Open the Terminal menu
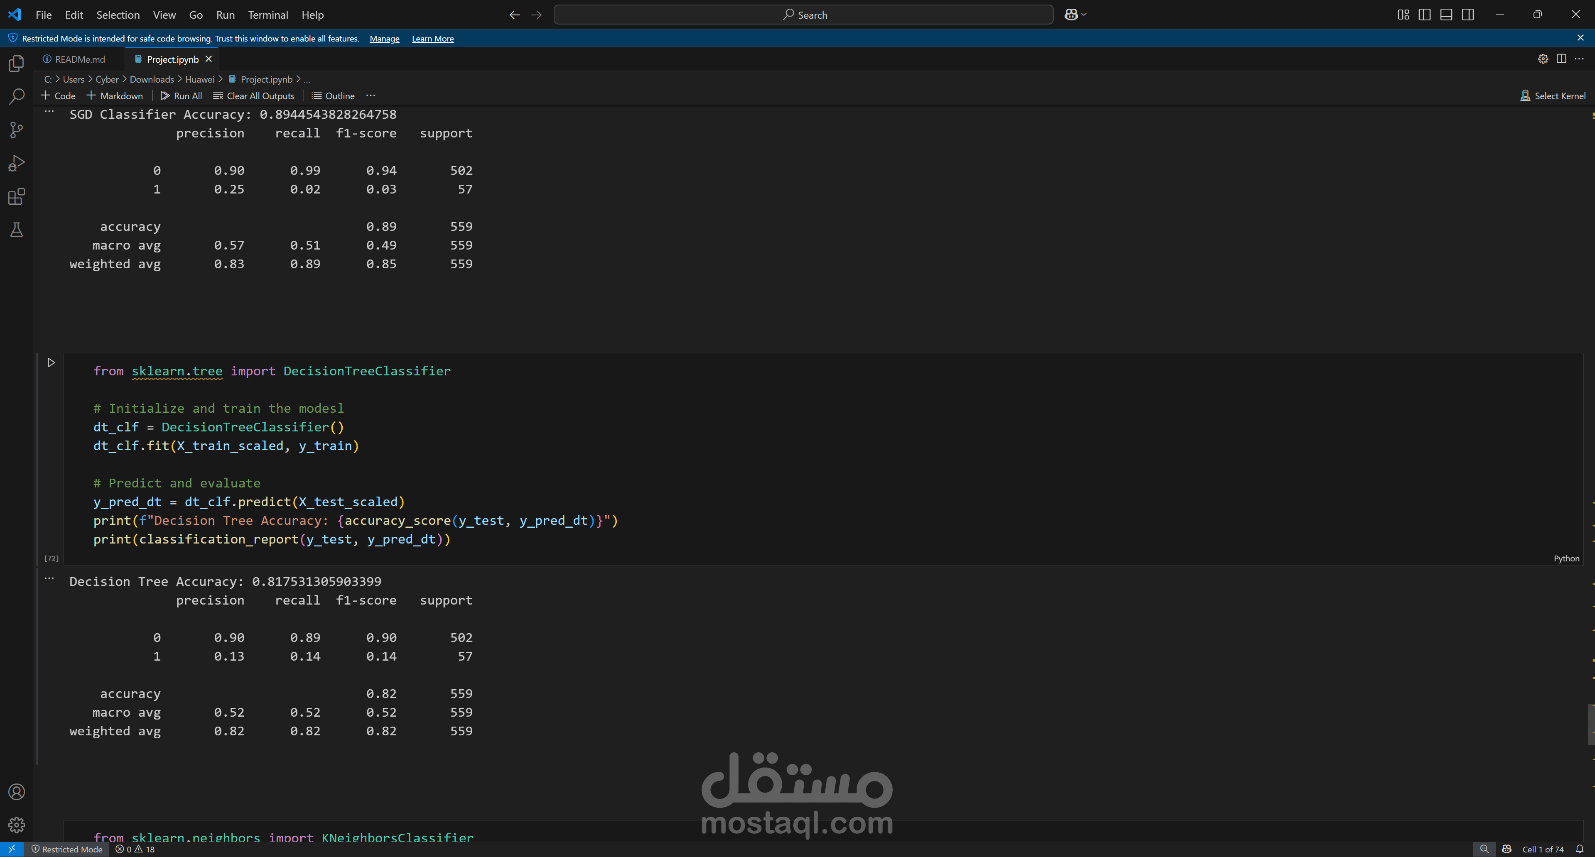Screen dimensions: 1595x857 click(267, 15)
